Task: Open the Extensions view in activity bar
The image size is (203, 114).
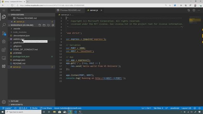Action: 4,50
